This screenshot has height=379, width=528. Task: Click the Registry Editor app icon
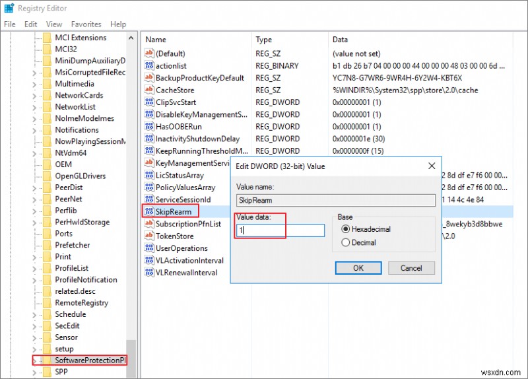click(9, 8)
